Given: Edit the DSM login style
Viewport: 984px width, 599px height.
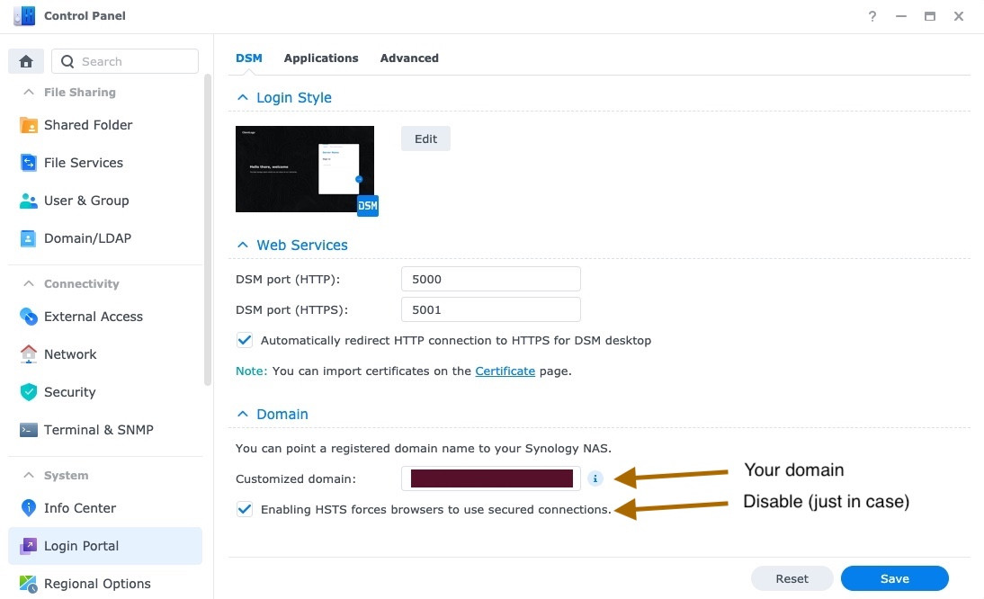Looking at the screenshot, I should click(x=425, y=139).
